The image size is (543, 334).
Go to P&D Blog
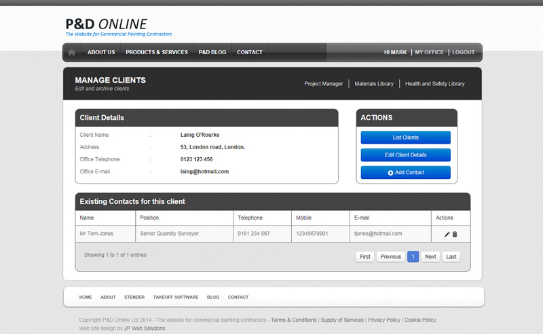[x=212, y=52]
